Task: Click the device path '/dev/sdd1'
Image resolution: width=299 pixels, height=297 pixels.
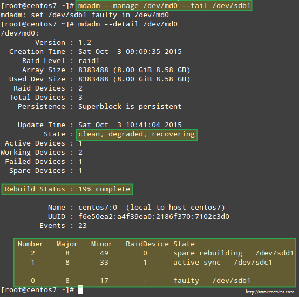Action: pos(275,253)
